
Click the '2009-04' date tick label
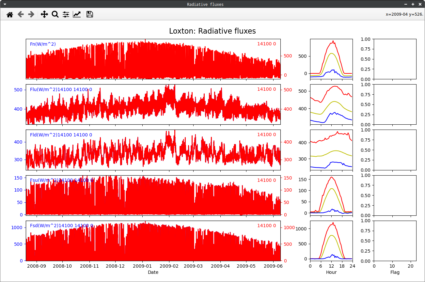(x=220, y=266)
